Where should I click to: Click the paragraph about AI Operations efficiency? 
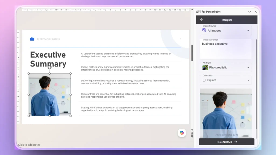[x=126, y=55]
